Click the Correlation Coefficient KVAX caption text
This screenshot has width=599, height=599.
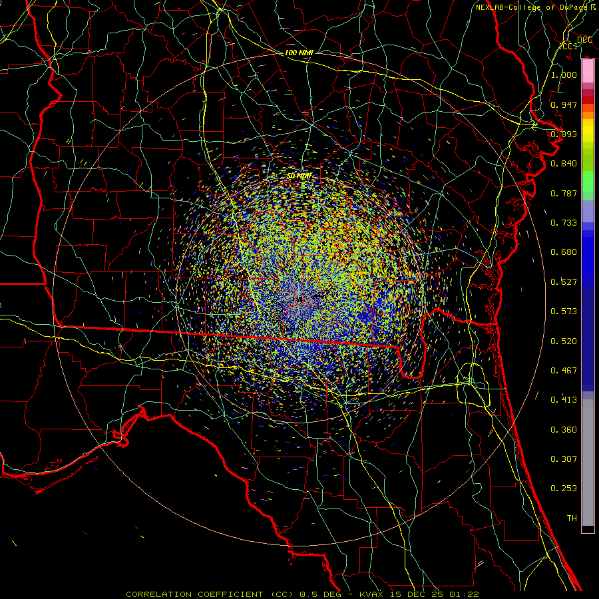coord(302,594)
